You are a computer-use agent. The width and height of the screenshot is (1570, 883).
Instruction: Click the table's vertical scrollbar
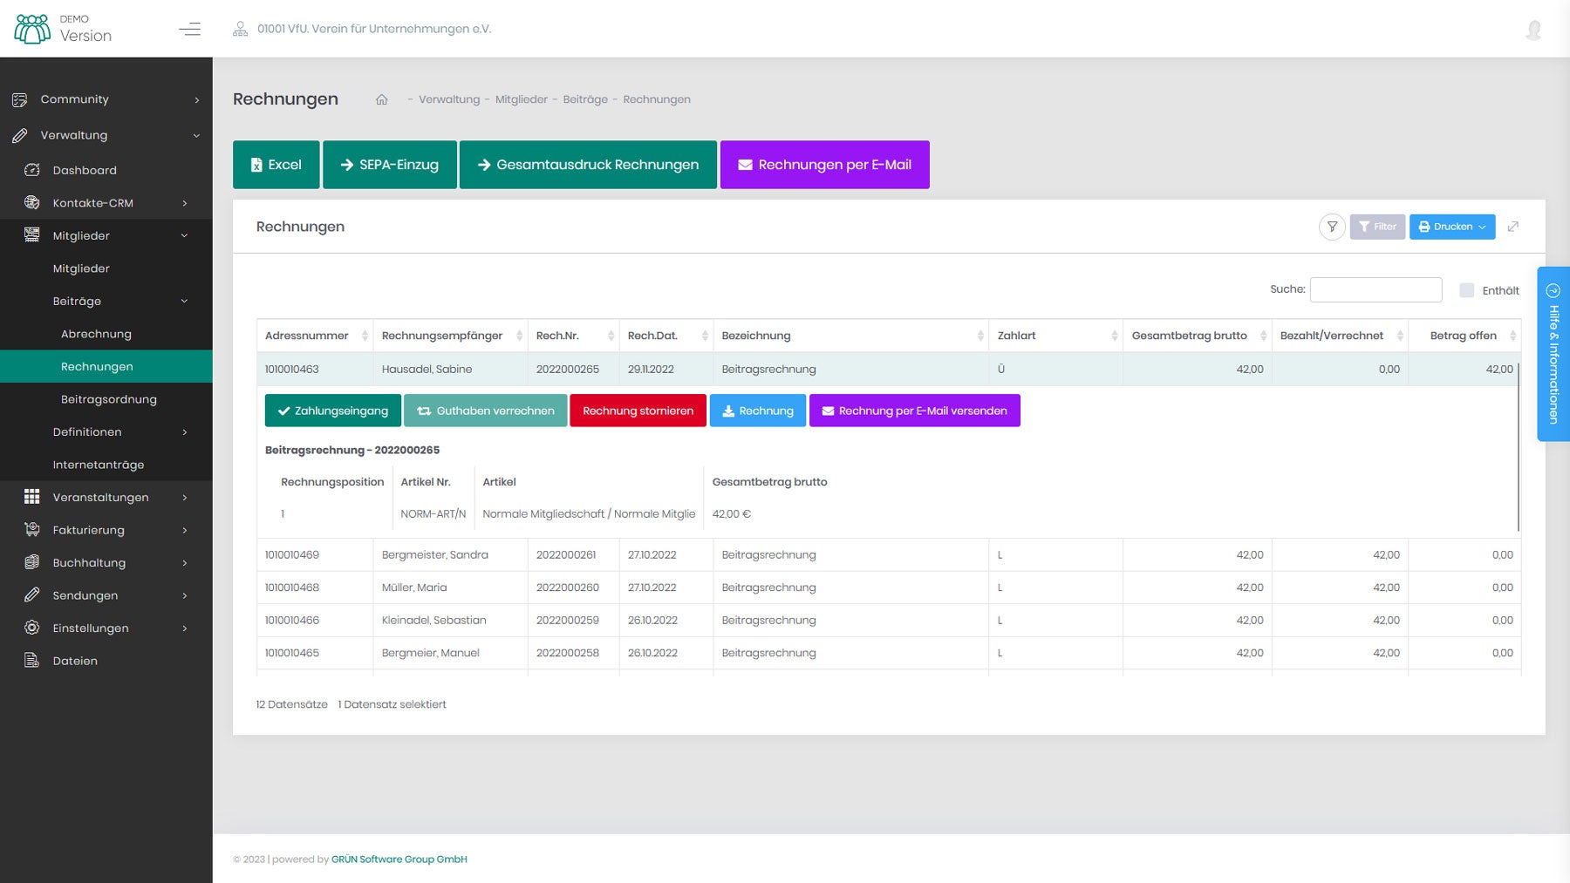(x=1518, y=445)
